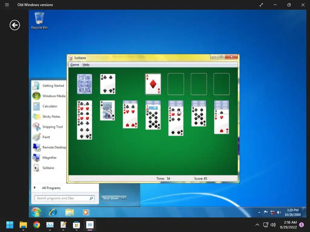
Task: Open Google Chrome on the Windows 11 taskbar
Action: (x=37, y=225)
